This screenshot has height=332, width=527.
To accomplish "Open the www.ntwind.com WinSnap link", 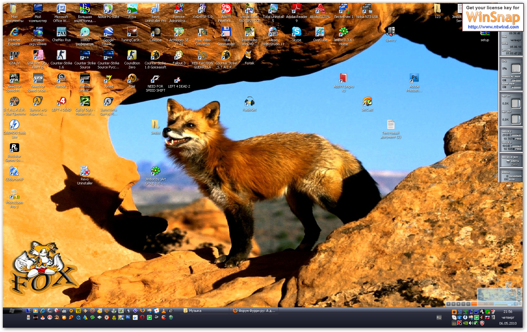I will [493, 27].
